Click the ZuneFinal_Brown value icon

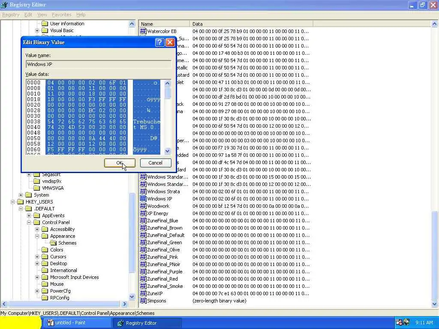pyautogui.click(x=143, y=228)
